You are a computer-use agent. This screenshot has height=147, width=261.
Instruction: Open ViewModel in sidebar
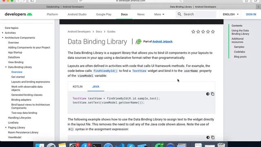tap(15, 137)
